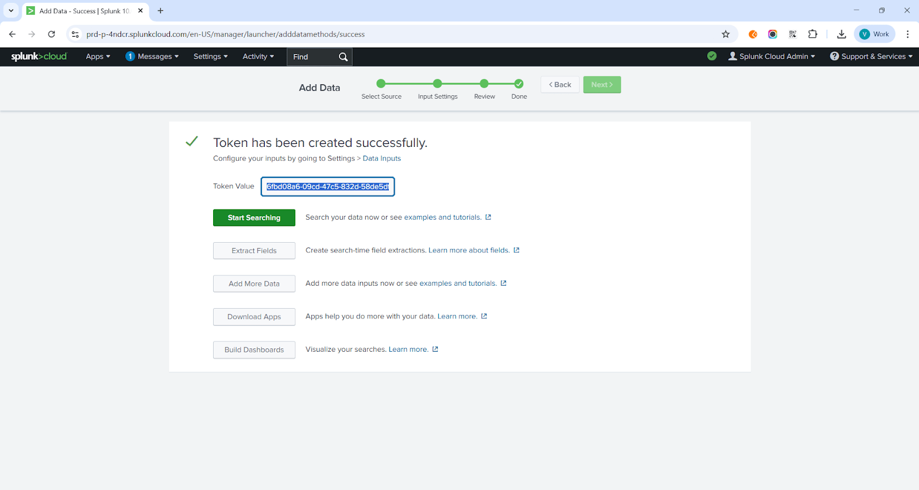Viewport: 919px width, 490px height.
Task: Expand the Activity menu
Action: click(x=258, y=56)
